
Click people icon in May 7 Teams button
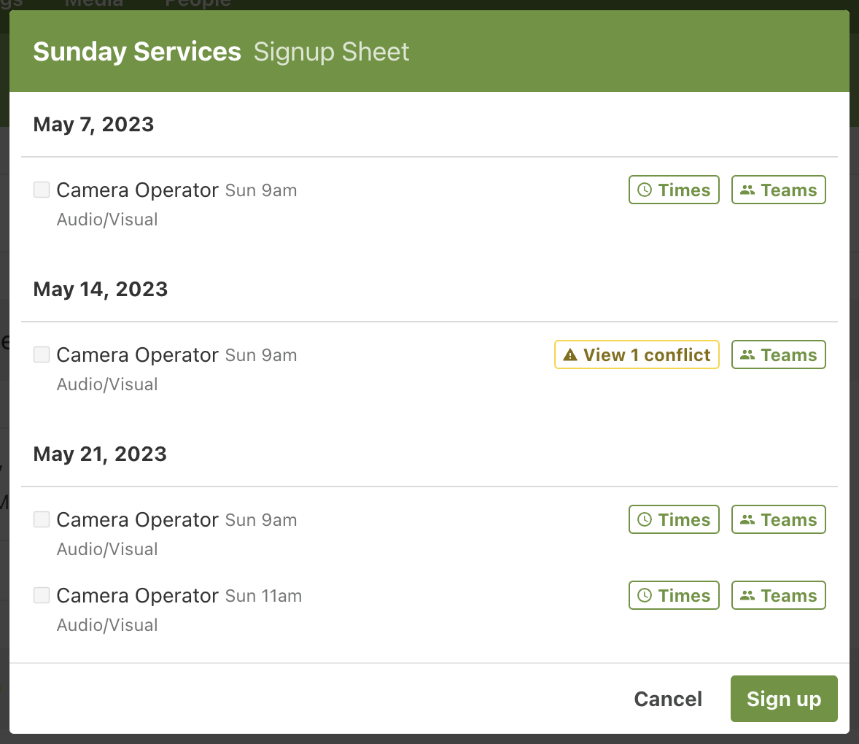747,190
